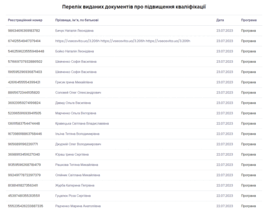Open Програма link for Радченко Марина Анатоліївна
The height and width of the screenshot is (210, 268).
point(248,206)
